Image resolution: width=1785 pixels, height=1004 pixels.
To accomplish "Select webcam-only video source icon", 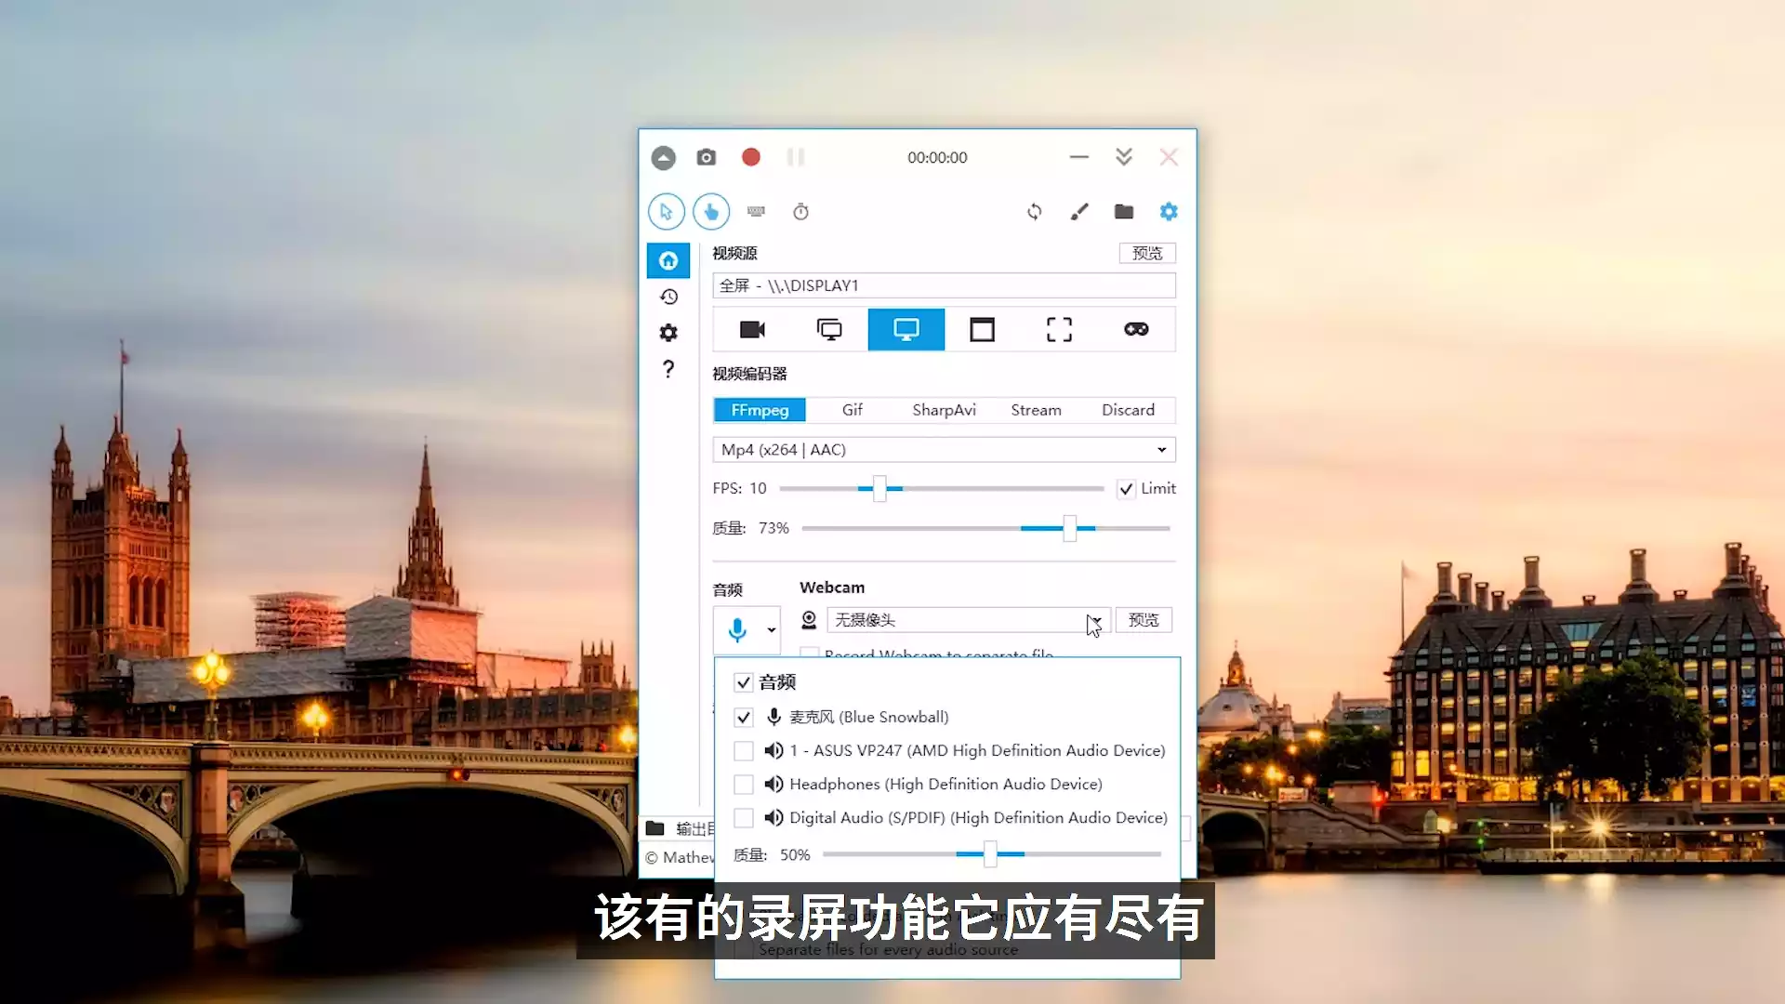I will [x=752, y=329].
